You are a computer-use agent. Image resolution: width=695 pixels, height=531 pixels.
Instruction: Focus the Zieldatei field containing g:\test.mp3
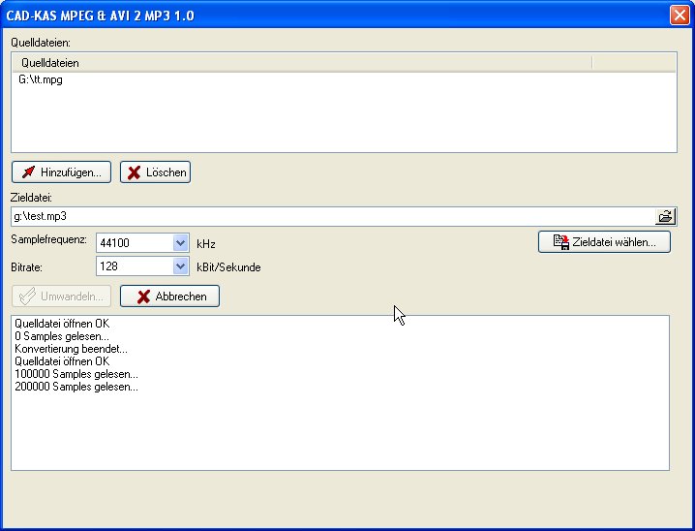pos(329,216)
